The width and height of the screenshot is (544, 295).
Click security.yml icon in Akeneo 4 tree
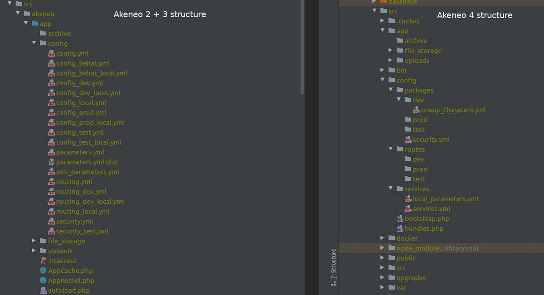[408, 140]
